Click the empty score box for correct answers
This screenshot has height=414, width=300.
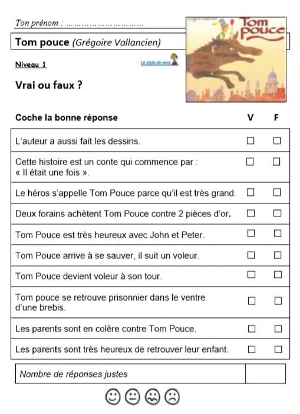point(265,374)
